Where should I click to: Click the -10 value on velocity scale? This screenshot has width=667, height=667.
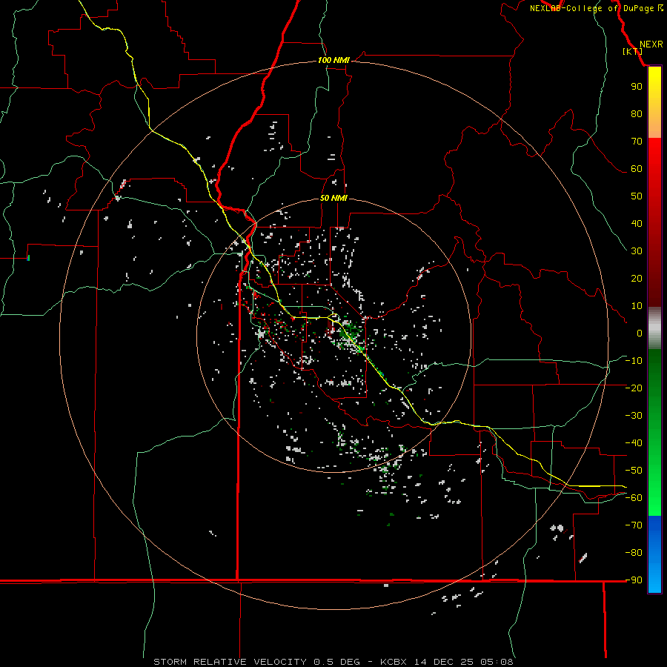click(634, 361)
